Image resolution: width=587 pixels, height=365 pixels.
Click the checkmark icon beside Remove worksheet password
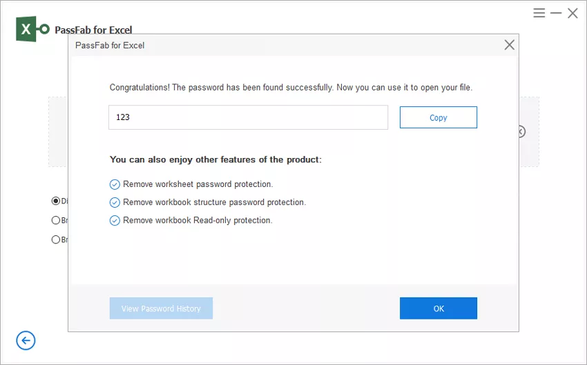pos(115,184)
